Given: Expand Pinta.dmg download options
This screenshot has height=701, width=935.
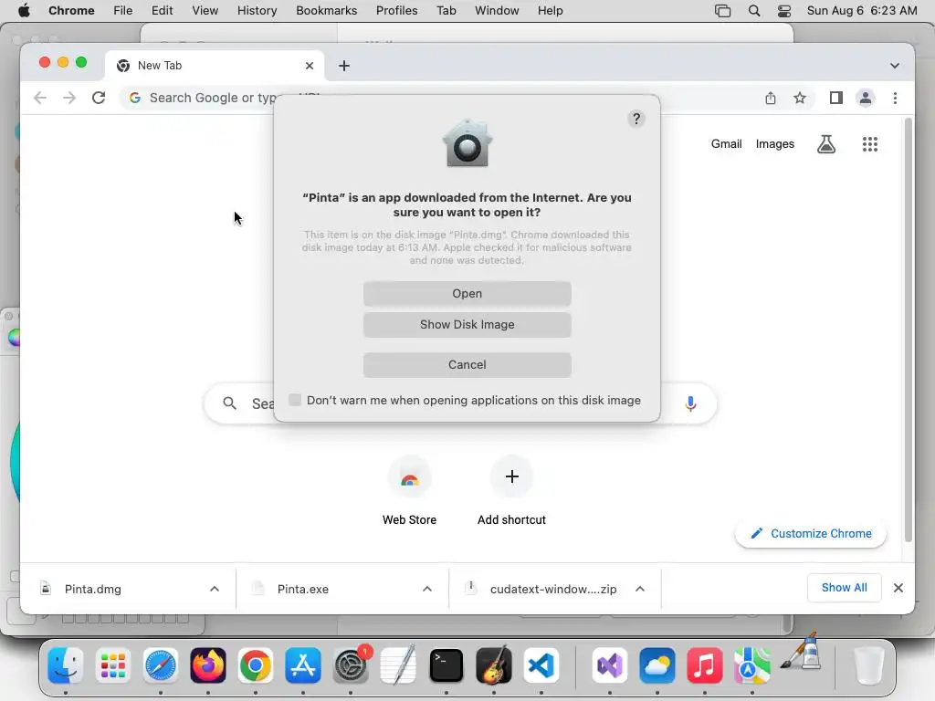Looking at the screenshot, I should point(214,589).
